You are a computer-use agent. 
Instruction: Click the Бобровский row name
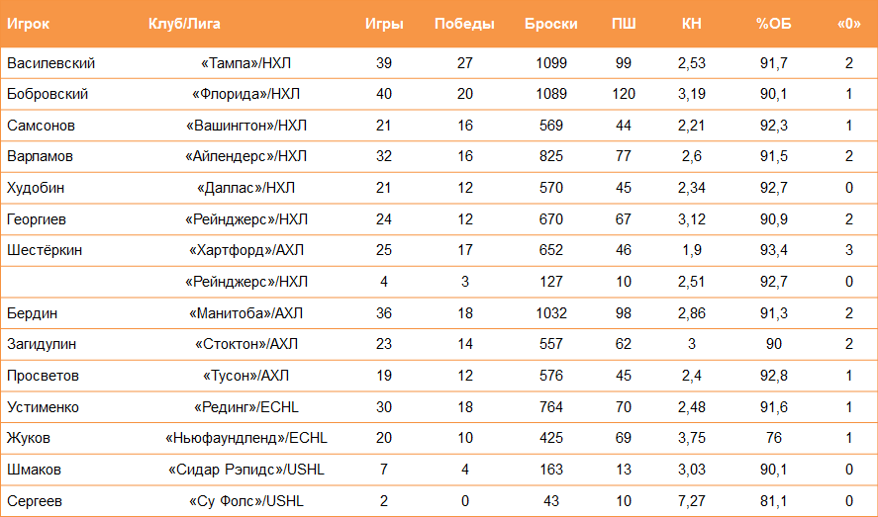[48, 94]
